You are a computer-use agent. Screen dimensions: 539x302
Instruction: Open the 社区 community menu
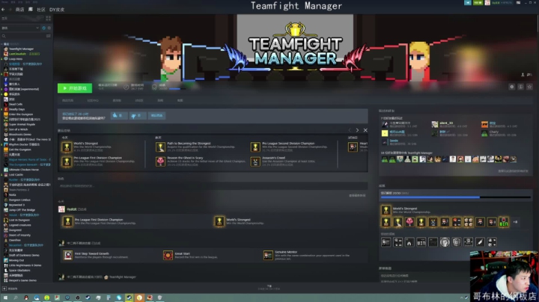(41, 10)
